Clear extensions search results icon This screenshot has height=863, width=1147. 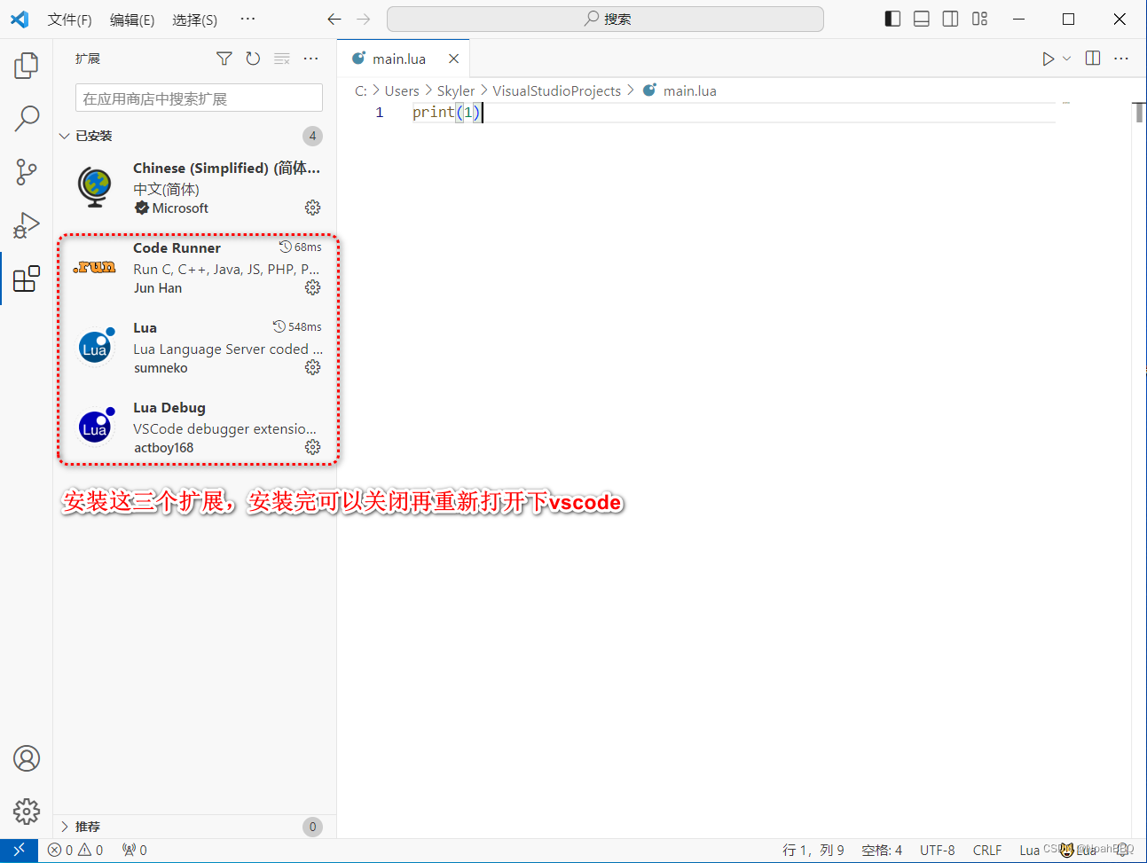282,59
